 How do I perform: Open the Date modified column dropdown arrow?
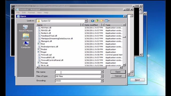click(103, 25)
